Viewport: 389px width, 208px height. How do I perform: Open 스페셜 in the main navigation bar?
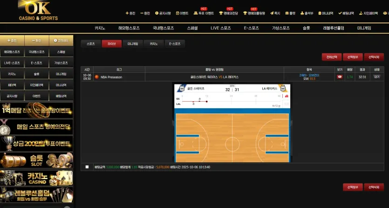click(192, 28)
